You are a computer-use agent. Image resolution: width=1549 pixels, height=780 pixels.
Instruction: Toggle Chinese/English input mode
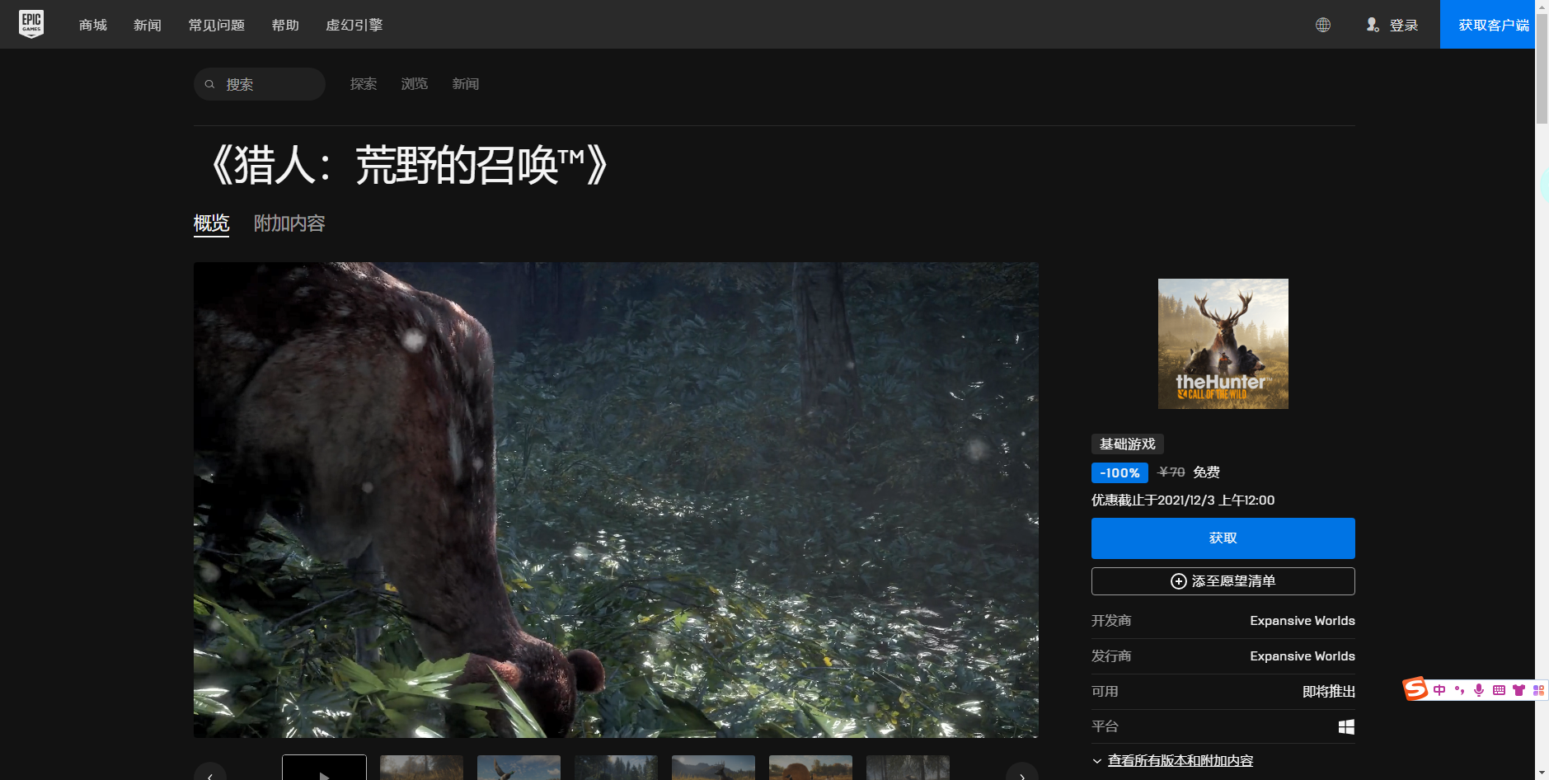point(1439,690)
